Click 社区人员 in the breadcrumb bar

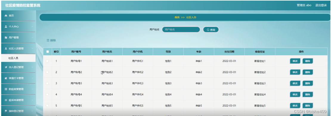click(191, 18)
